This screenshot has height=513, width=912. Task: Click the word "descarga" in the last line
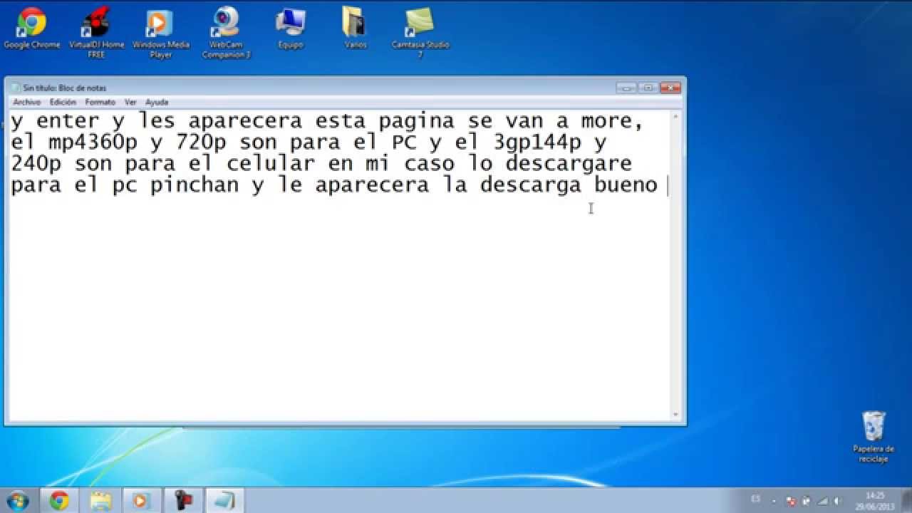pyautogui.click(x=531, y=185)
